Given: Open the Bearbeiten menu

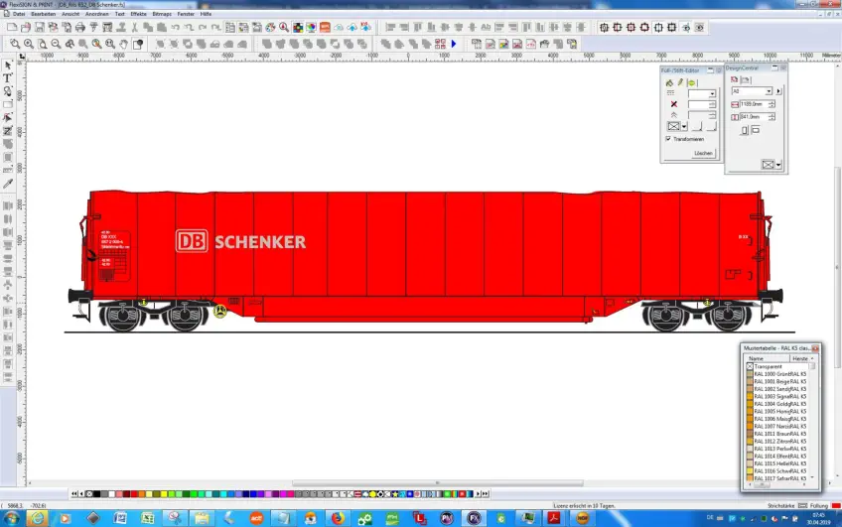Looking at the screenshot, I should [x=44, y=14].
